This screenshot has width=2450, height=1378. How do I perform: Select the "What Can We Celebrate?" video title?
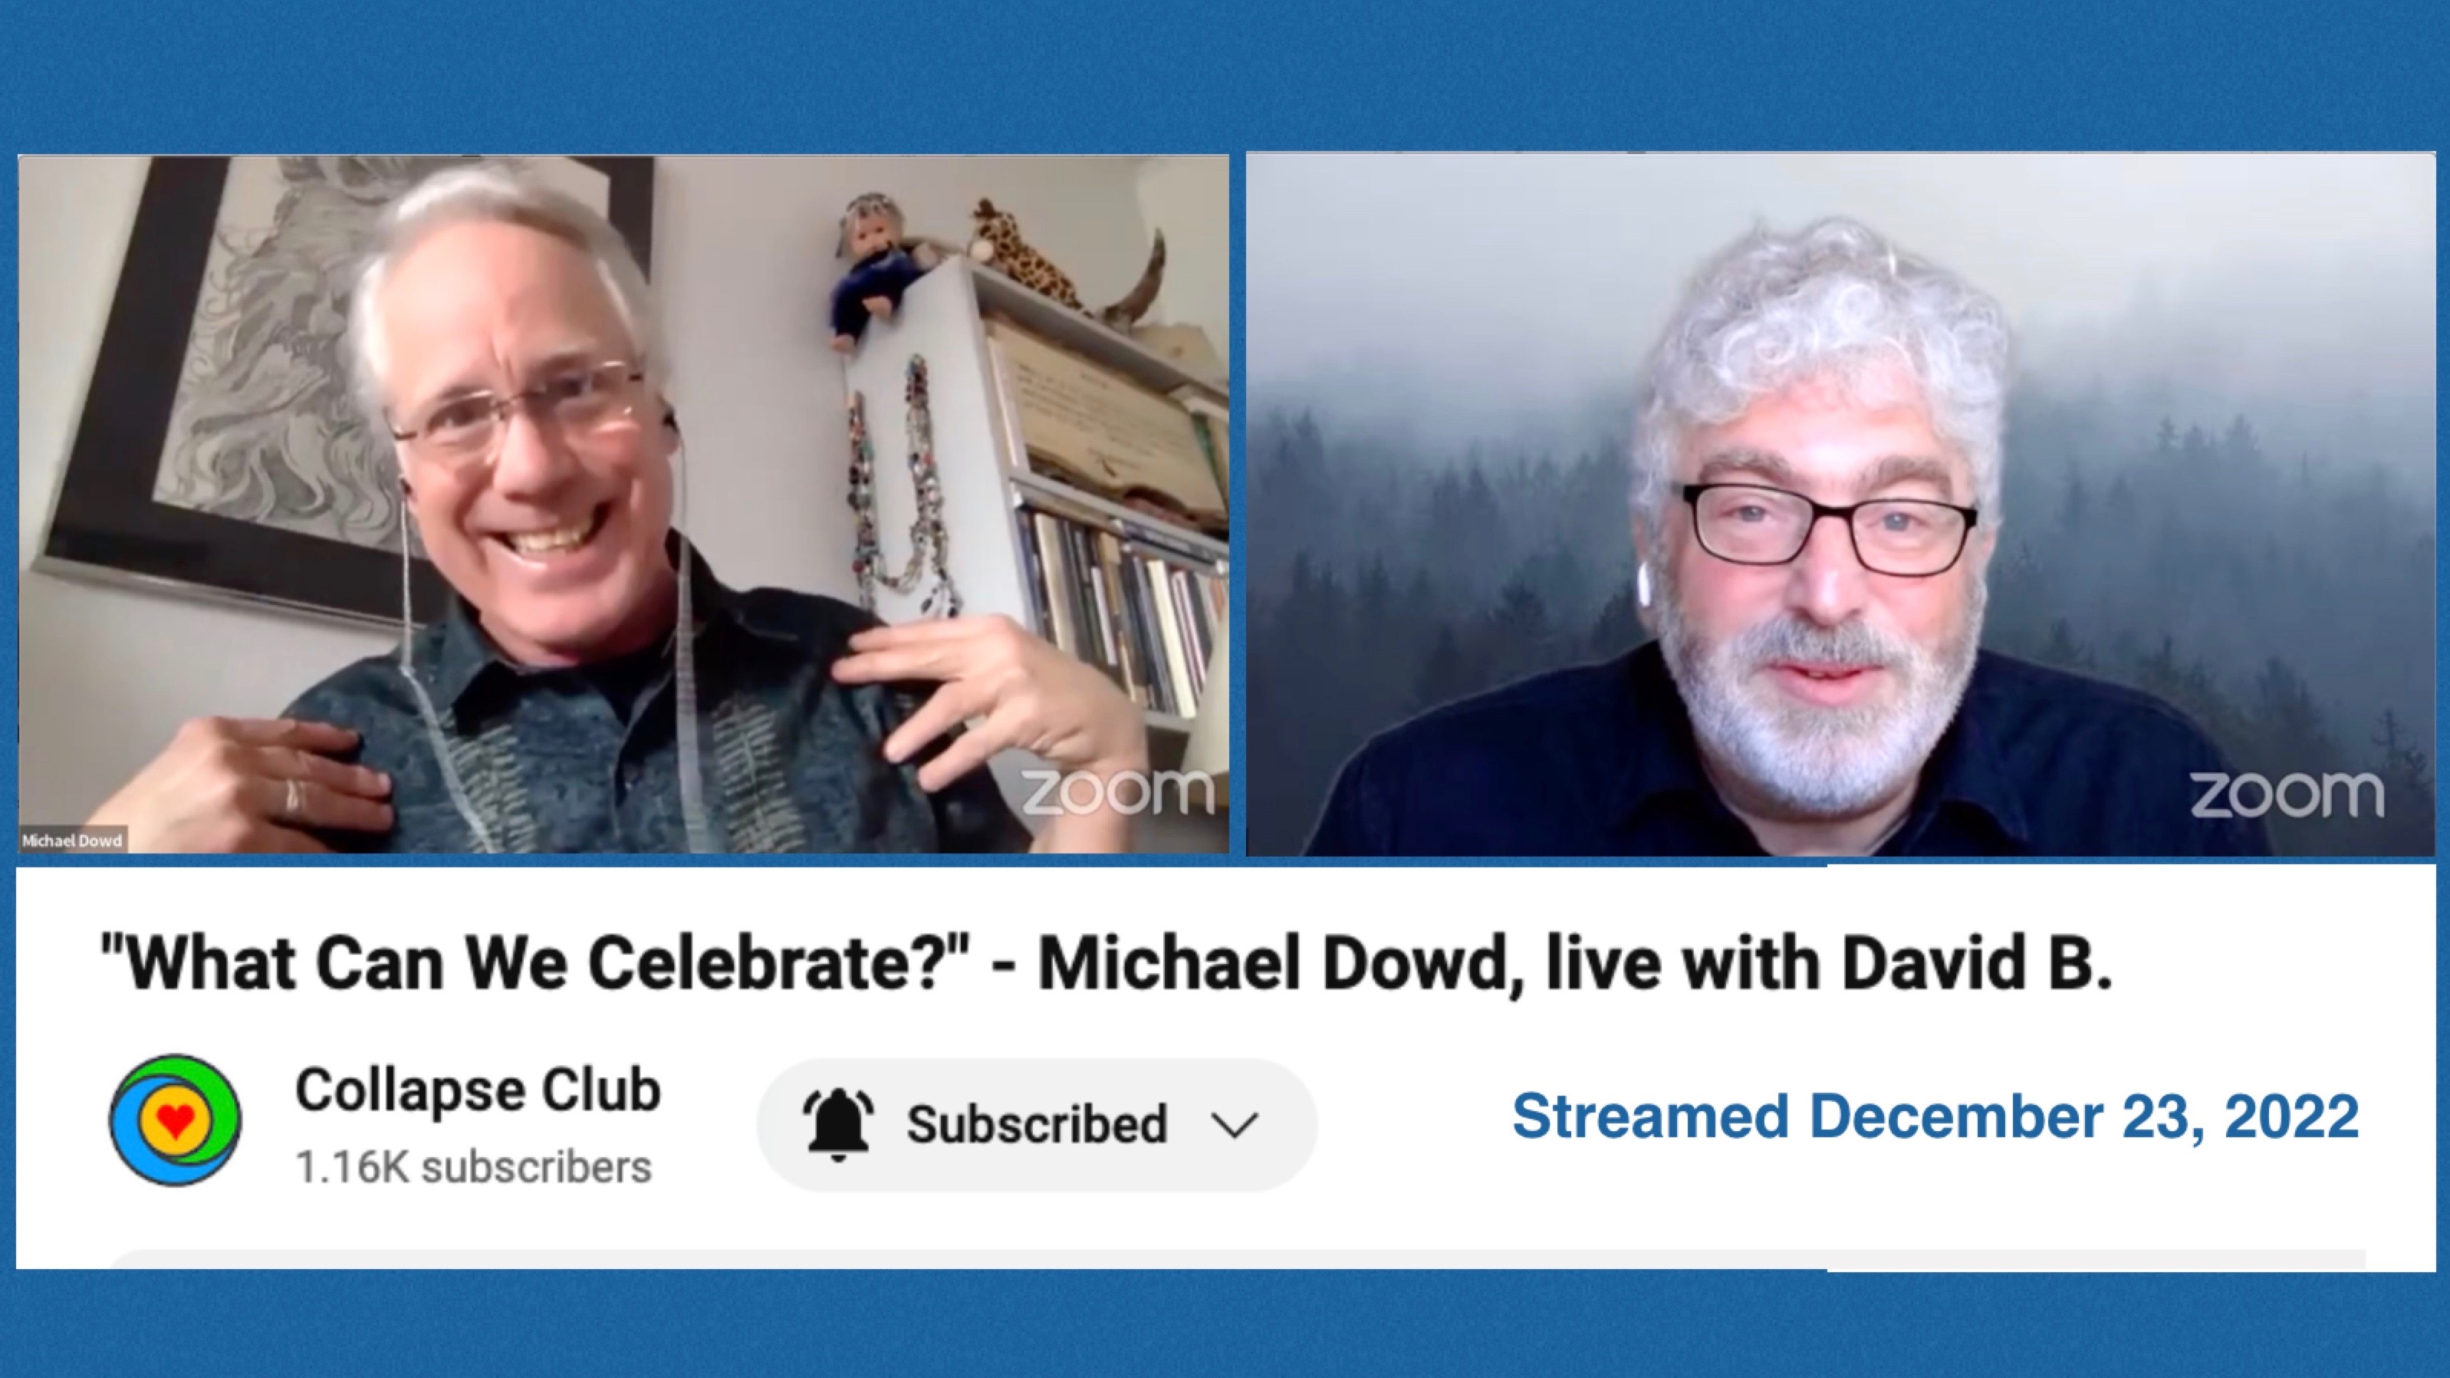point(1105,965)
